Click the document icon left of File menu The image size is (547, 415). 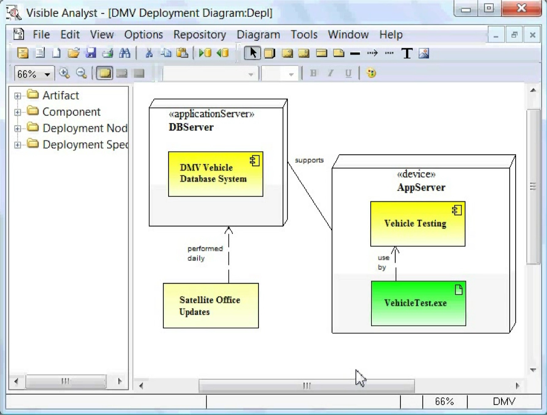(x=19, y=34)
